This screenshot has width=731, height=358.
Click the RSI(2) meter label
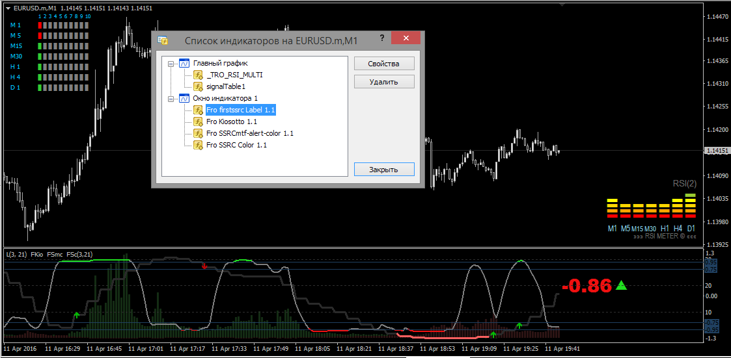point(684,183)
